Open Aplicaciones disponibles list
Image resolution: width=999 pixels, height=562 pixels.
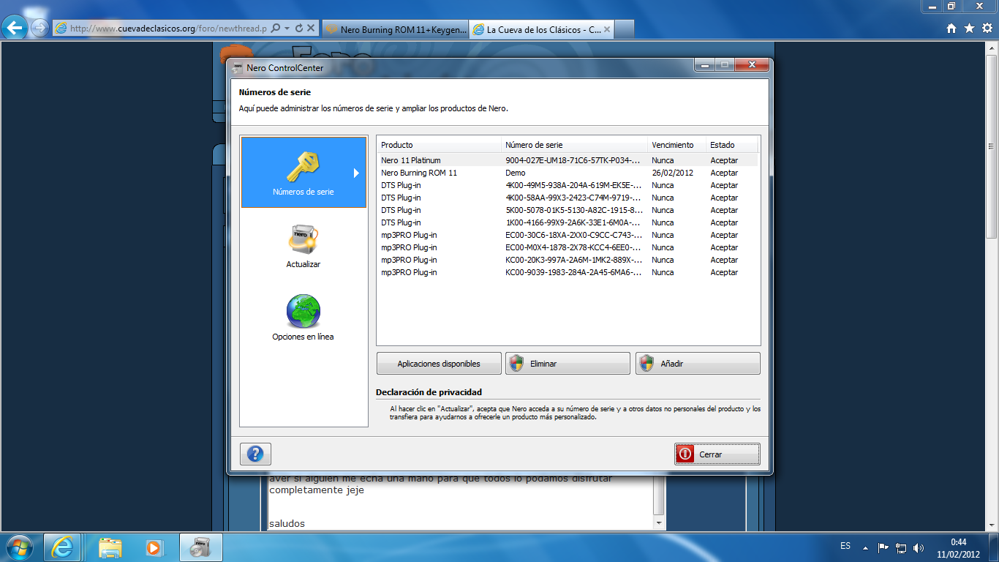point(439,364)
